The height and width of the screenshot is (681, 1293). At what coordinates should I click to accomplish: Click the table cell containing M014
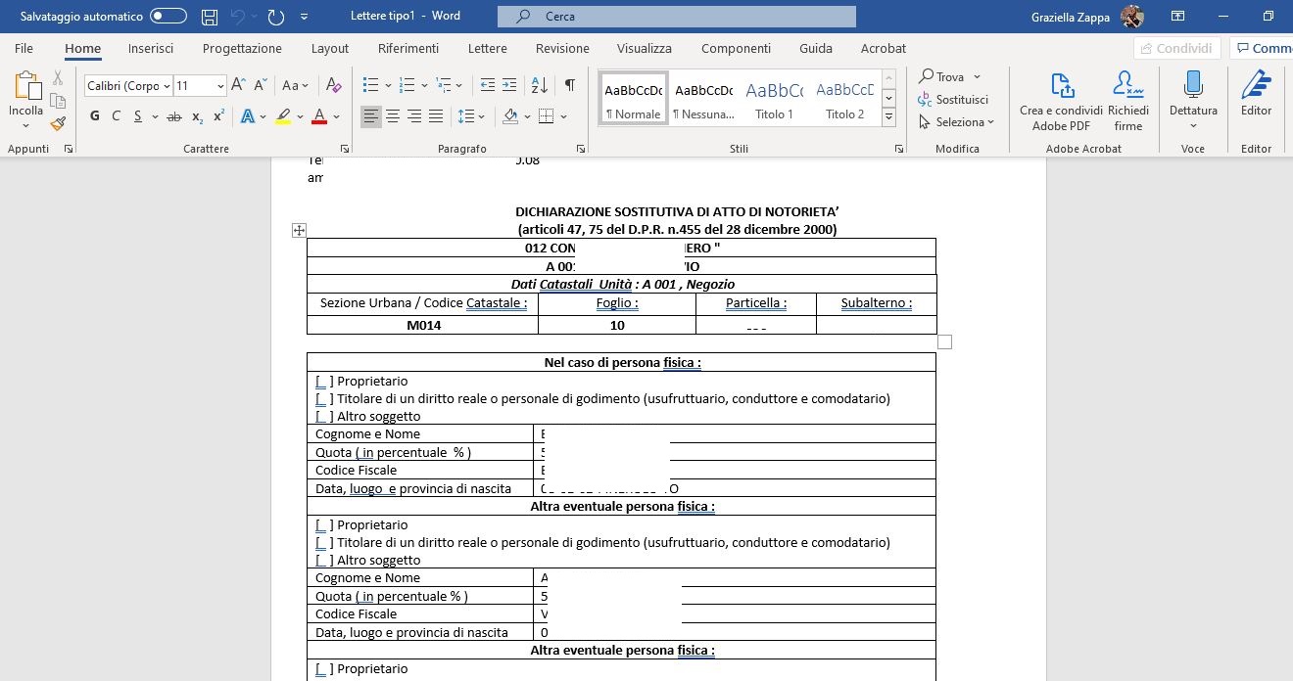423,326
